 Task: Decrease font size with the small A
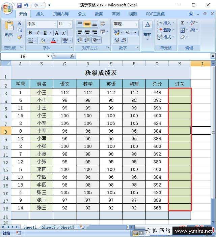64,33
